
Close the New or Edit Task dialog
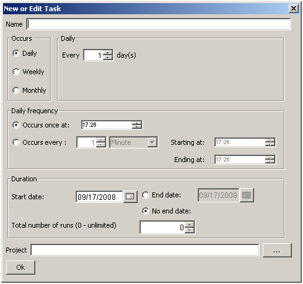294,9
